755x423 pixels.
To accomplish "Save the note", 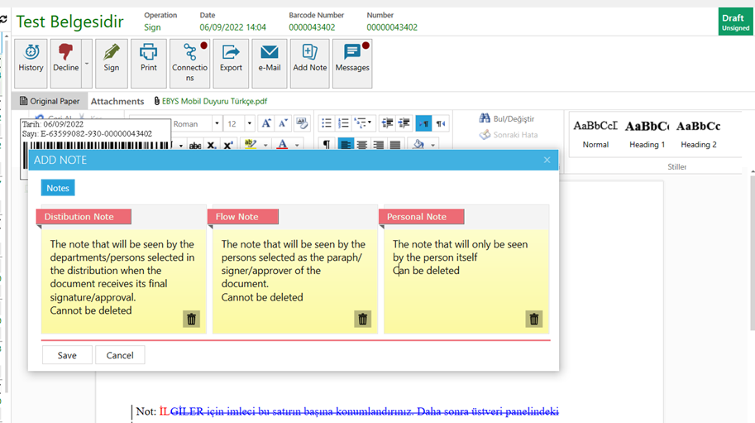I will (x=67, y=355).
